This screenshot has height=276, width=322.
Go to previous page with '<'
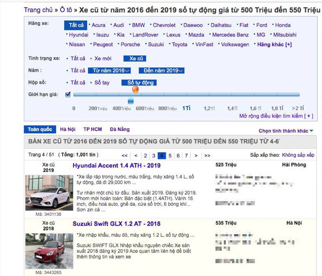pyautogui.click(x=136, y=156)
